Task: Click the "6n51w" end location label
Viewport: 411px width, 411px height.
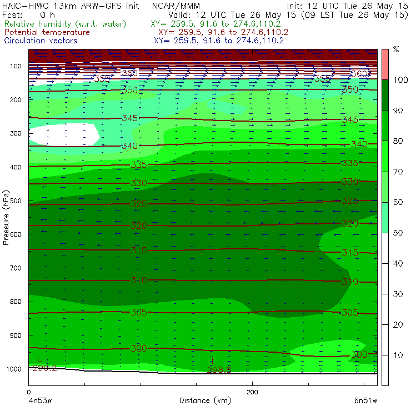Action: point(365,401)
